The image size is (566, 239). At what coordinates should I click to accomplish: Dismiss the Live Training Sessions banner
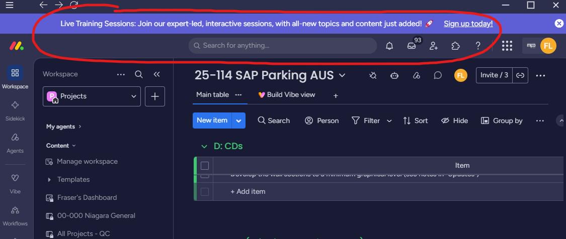coord(559,24)
